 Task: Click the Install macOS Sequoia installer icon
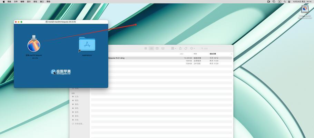click(x=34, y=44)
